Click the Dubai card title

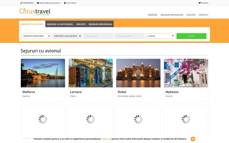[122, 92]
